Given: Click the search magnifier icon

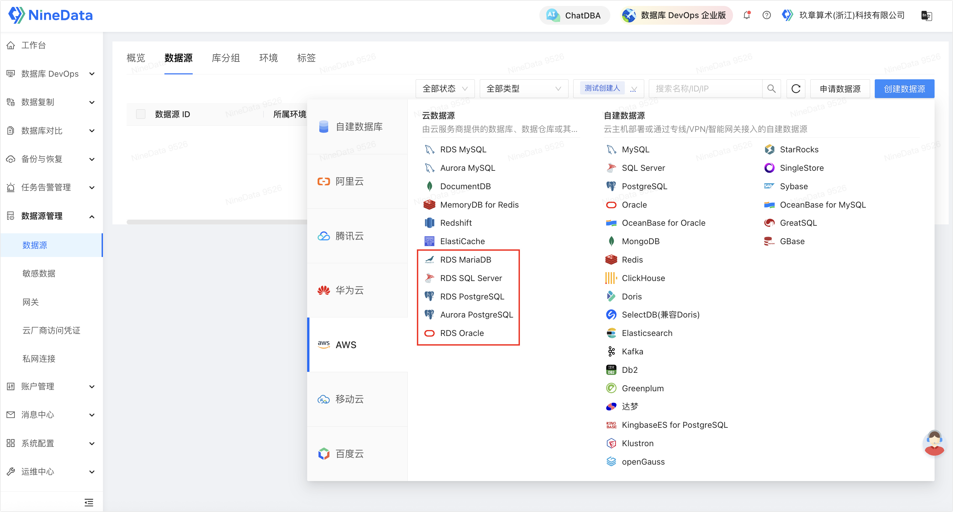Looking at the screenshot, I should click(x=771, y=89).
